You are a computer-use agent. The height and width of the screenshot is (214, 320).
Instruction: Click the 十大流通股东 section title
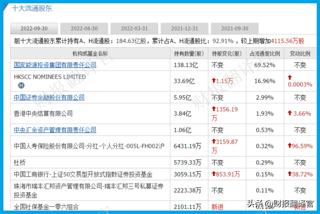tap(32, 8)
